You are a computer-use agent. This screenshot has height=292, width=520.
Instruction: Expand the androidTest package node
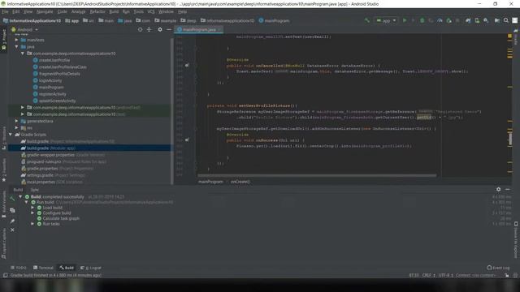[23, 108]
